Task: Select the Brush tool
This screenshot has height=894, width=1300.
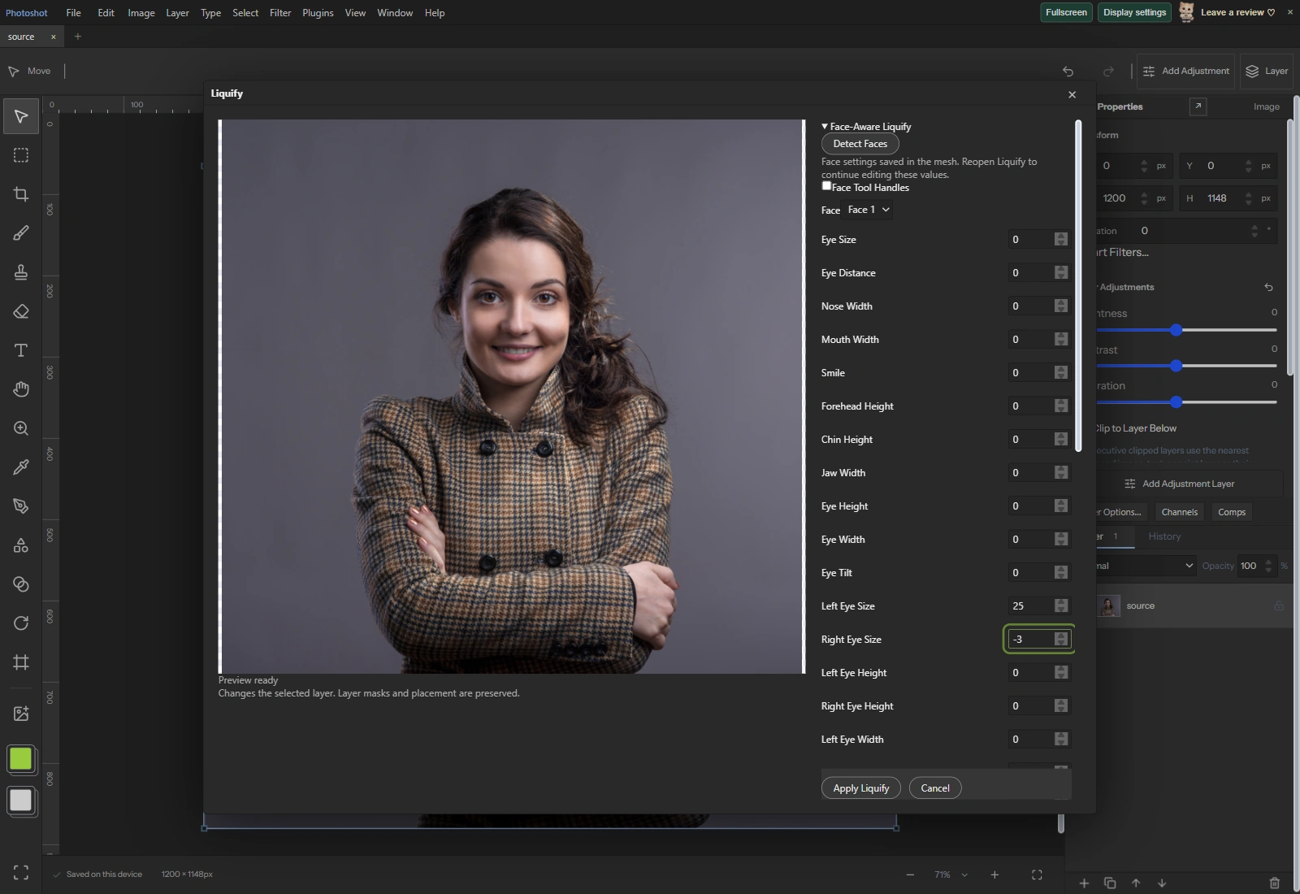Action: tap(21, 233)
